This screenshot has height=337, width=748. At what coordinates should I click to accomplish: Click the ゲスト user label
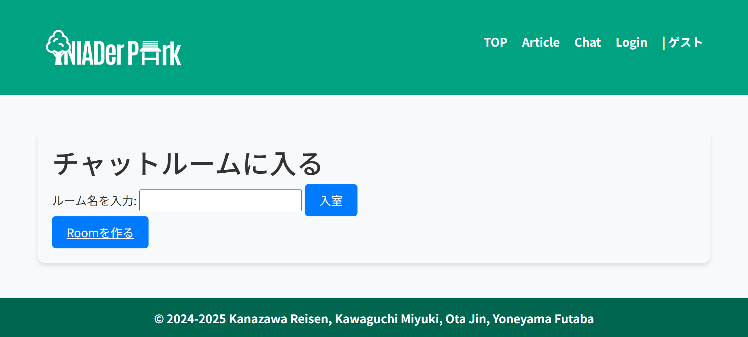pos(686,42)
